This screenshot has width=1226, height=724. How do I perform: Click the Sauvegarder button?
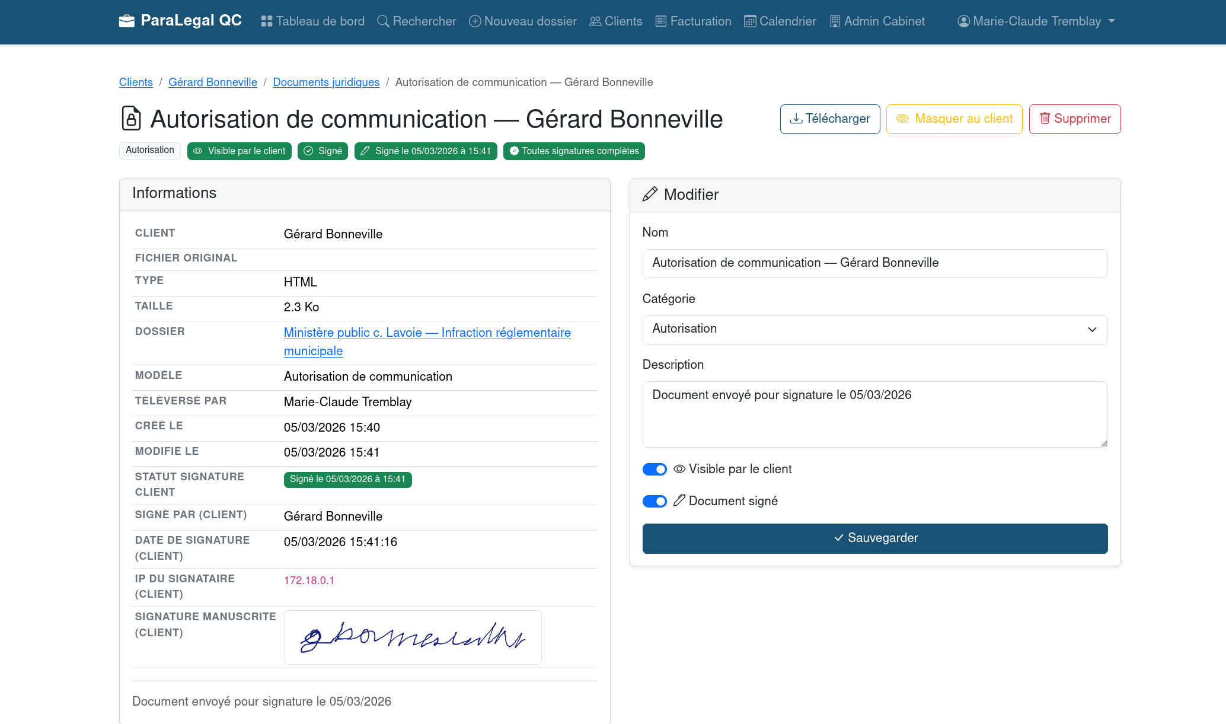(874, 538)
